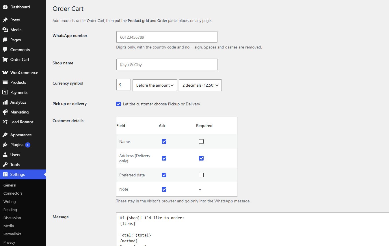Image resolution: width=389 pixels, height=246 pixels.
Task: Uncheck Required for Address (Delivery only)
Action: coord(201,158)
